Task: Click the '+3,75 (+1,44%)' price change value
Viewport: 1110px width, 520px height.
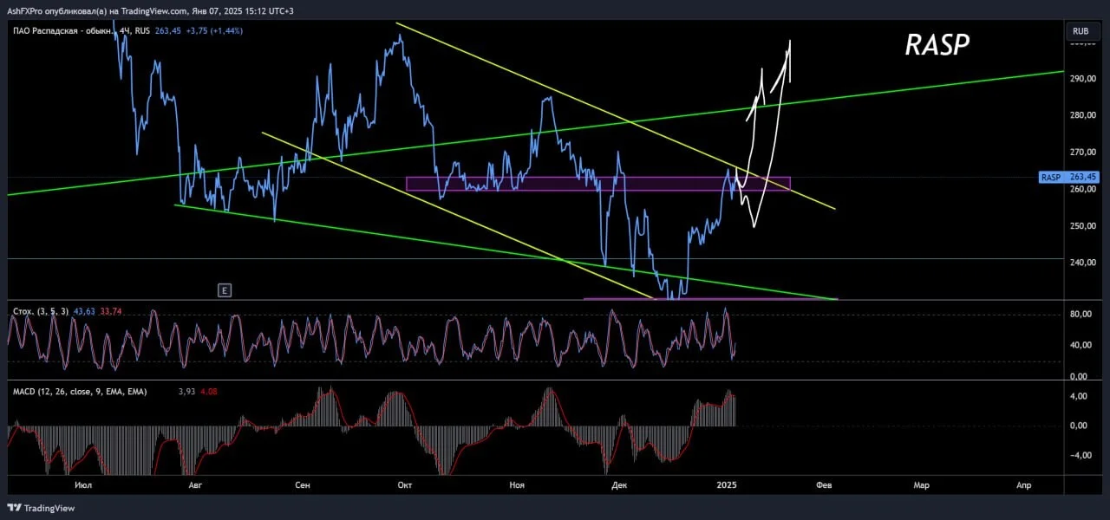Action: [x=214, y=30]
